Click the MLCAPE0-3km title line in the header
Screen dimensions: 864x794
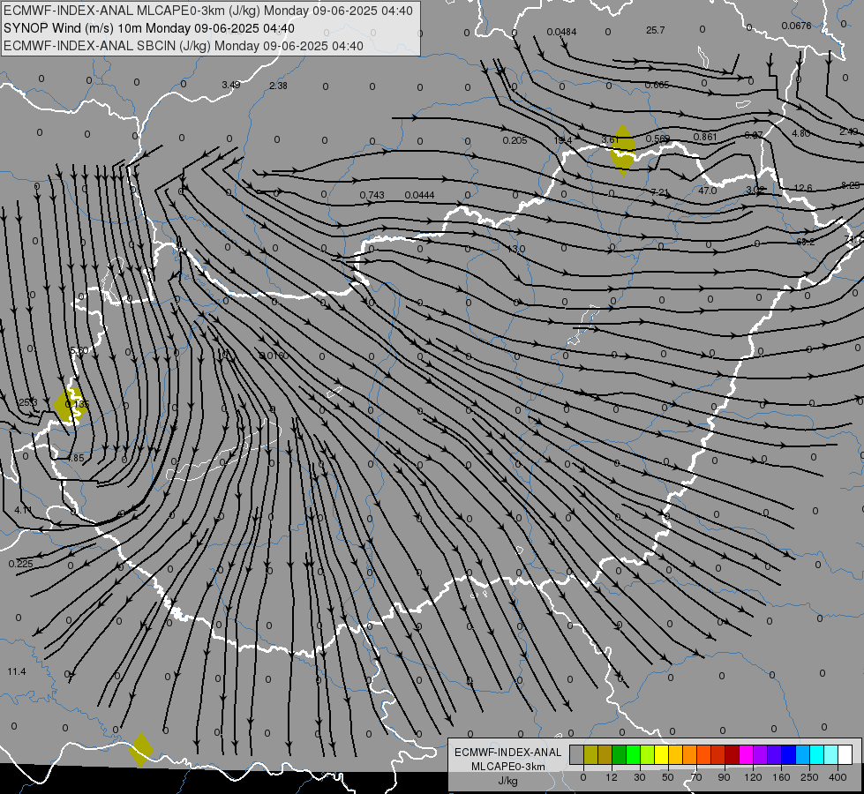(x=207, y=11)
